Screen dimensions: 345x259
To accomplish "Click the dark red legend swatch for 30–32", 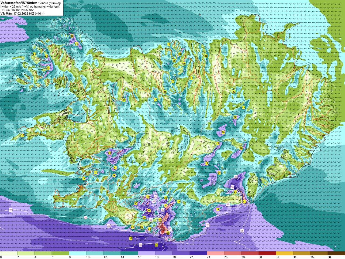I will (x=267, y=253).
